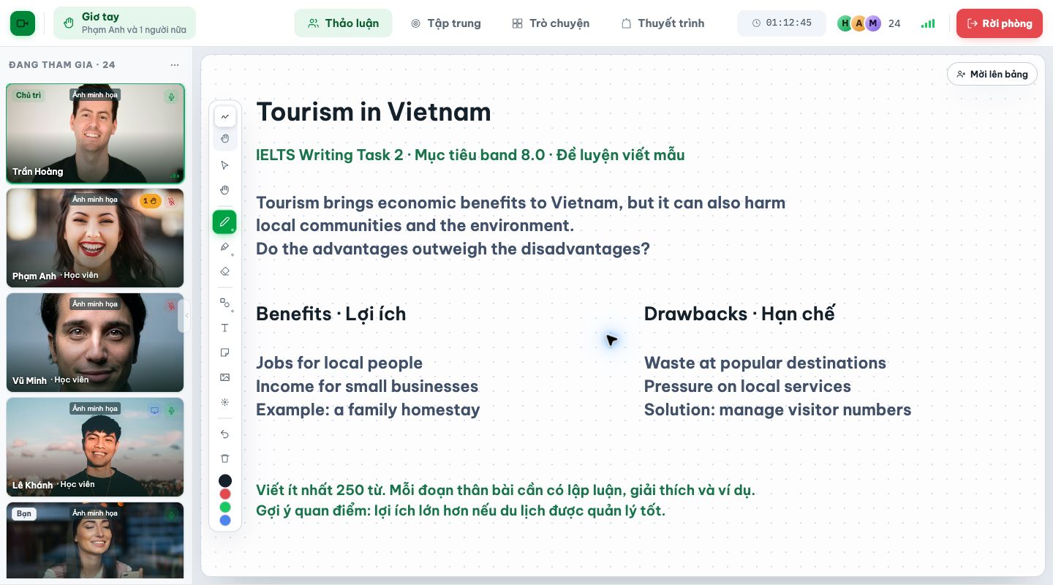The image size is (1053, 585).
Task: Open the Giơ tay raised-hand notice
Action: click(124, 23)
